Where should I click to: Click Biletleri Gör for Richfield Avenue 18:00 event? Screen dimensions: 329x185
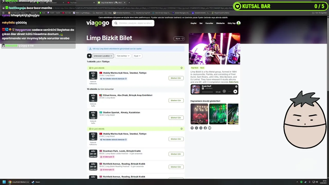[176, 167]
